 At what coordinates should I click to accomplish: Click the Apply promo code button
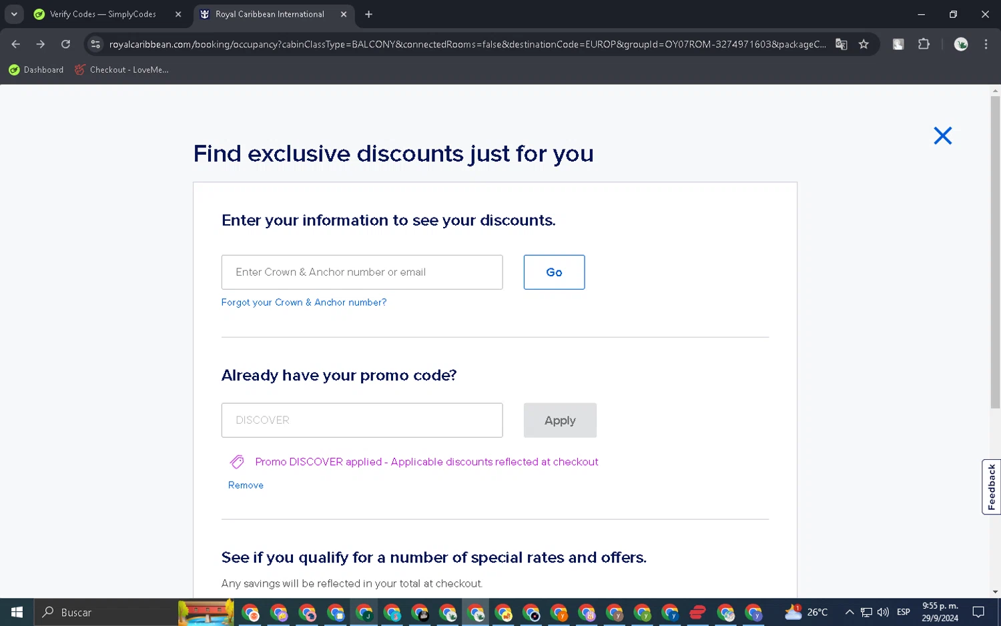559,420
